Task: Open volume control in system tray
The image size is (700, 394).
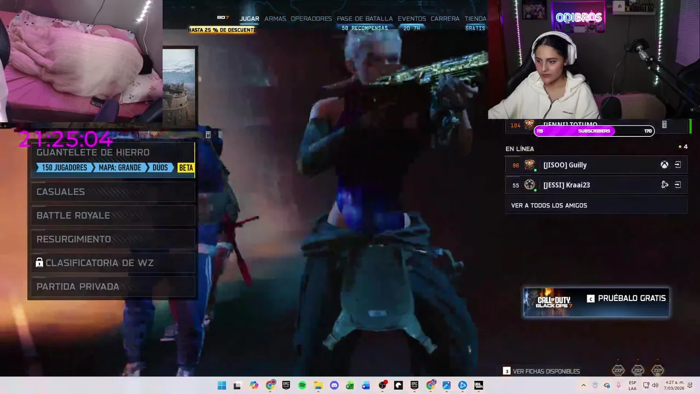Action: 655,385
